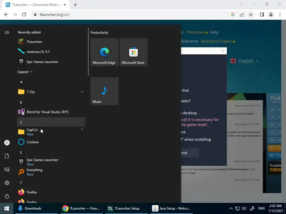This screenshot has height=214, width=286.
Task: Go back in Chrome
Action: [6, 14]
